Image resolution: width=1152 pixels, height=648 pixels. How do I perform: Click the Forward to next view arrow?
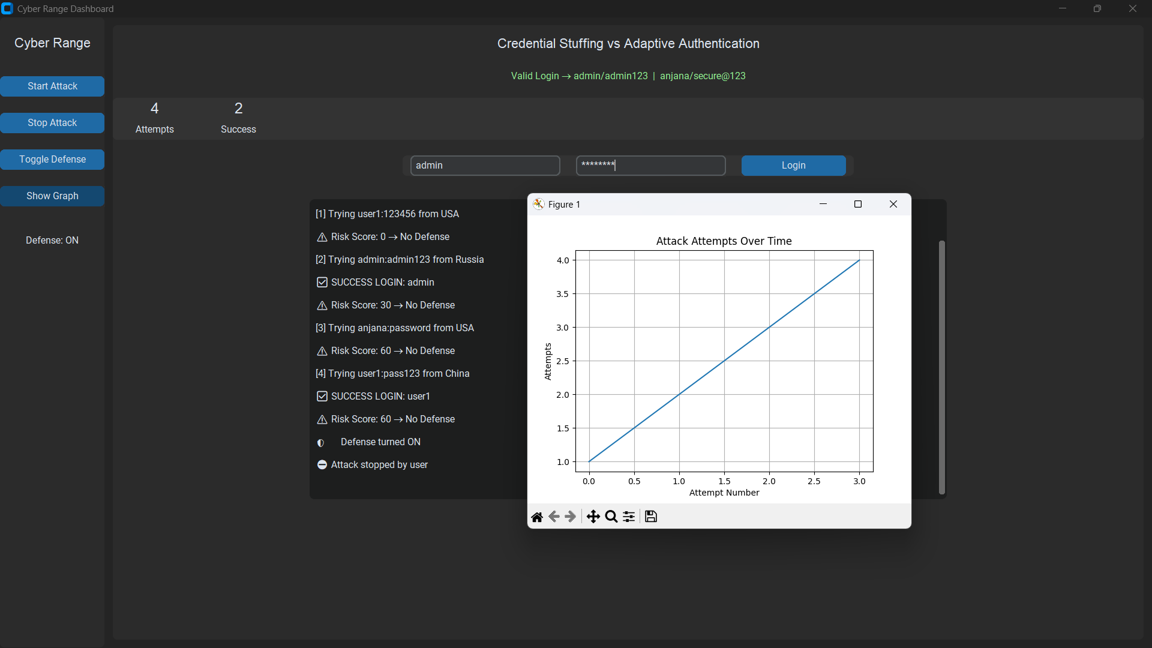point(571,517)
